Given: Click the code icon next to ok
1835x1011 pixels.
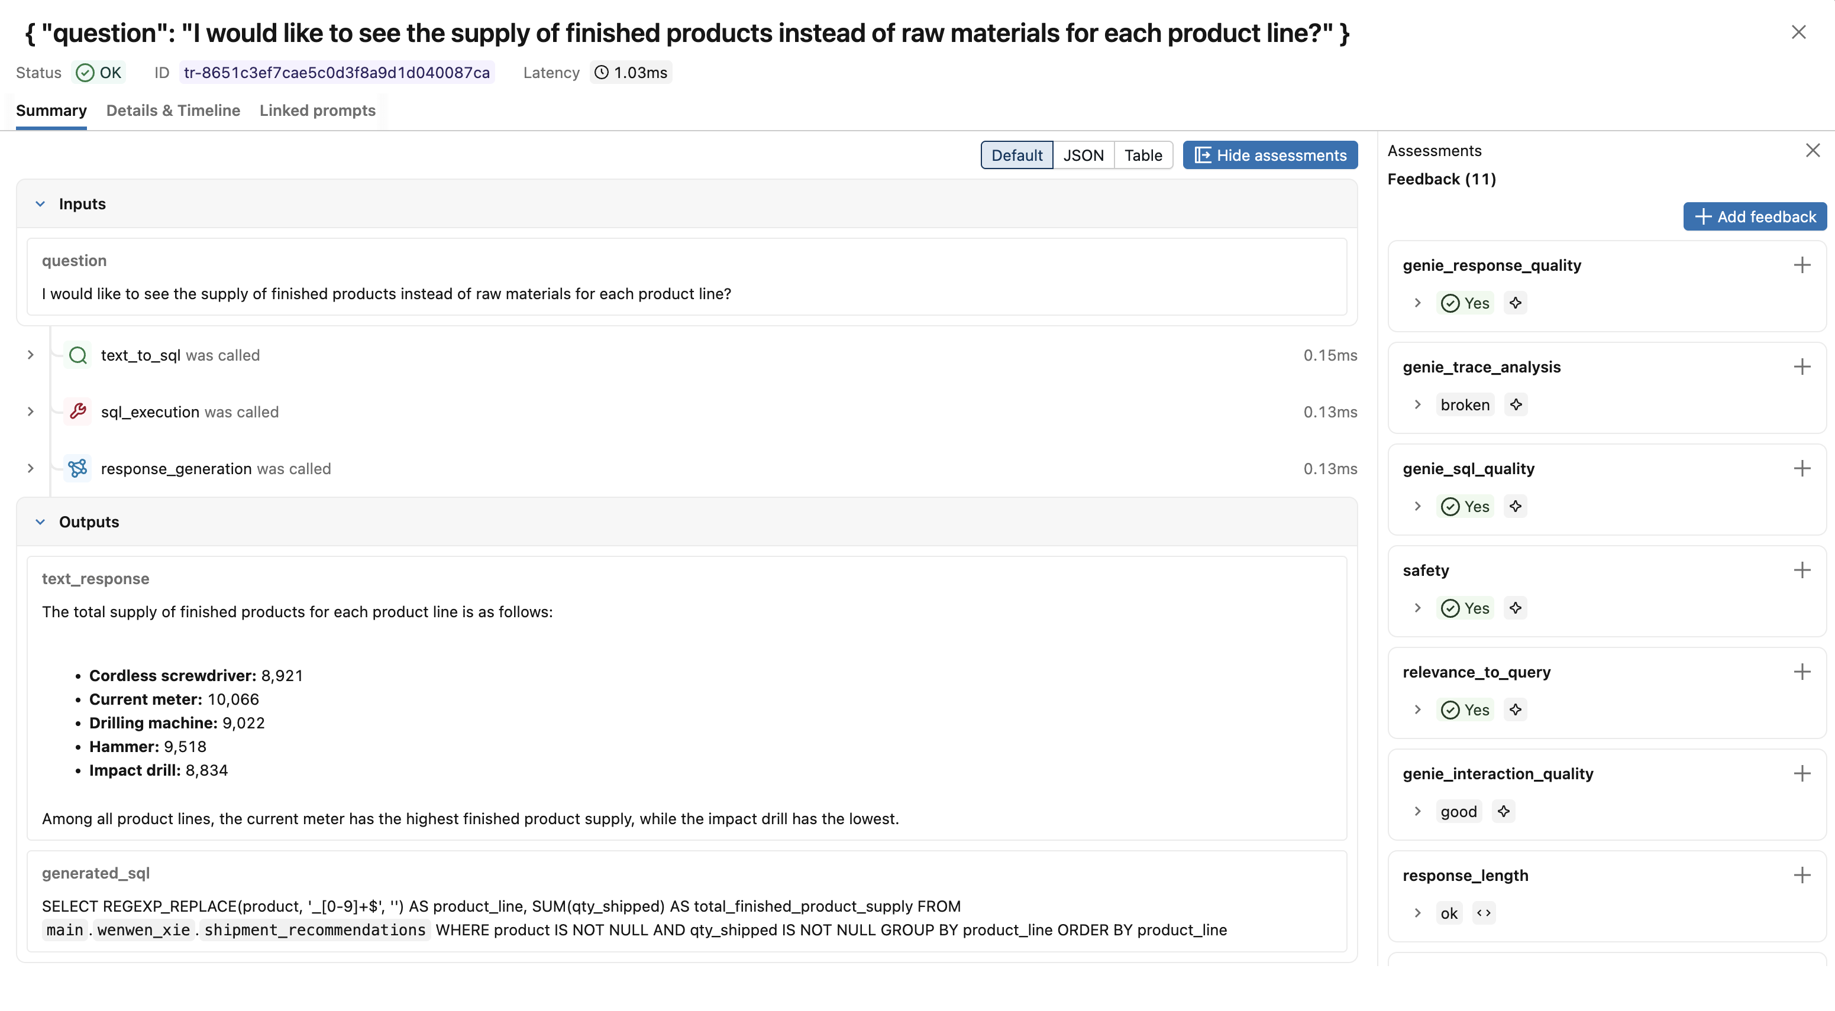Looking at the screenshot, I should [x=1484, y=913].
